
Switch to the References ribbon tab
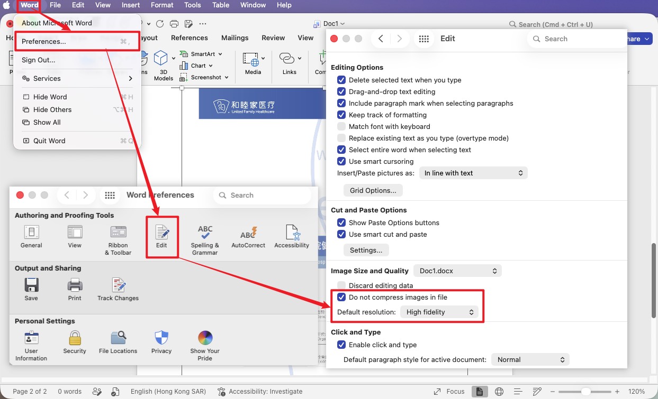coord(190,38)
